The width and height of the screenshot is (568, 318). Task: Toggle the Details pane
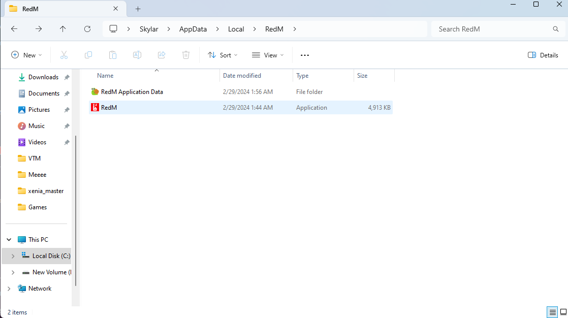[543, 55]
